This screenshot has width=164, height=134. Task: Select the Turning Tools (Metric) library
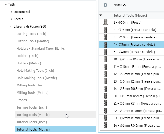33,115
